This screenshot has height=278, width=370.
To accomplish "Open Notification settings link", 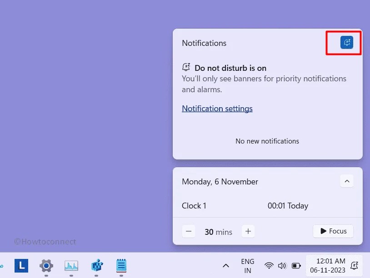I will tap(217, 108).
